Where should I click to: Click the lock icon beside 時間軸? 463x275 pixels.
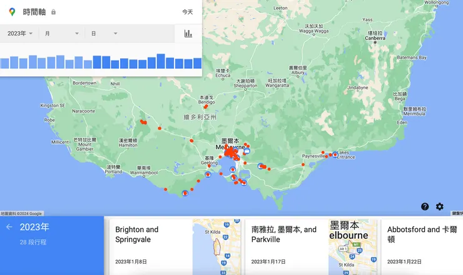tap(53, 12)
